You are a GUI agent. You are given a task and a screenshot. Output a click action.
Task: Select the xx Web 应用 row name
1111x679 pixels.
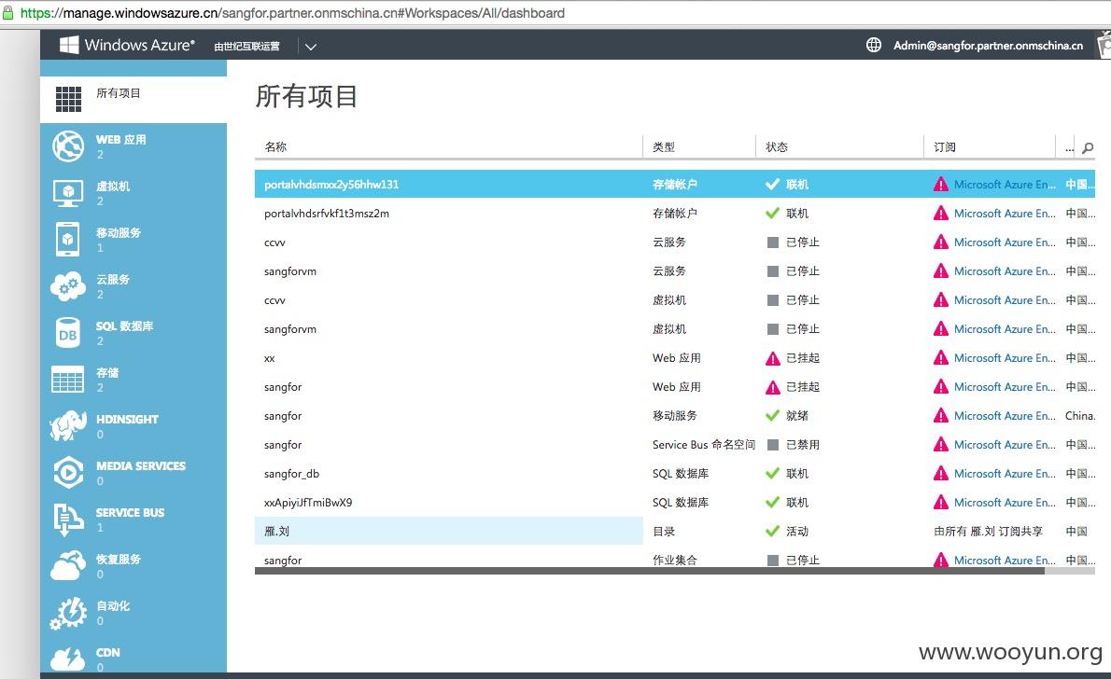(269, 358)
